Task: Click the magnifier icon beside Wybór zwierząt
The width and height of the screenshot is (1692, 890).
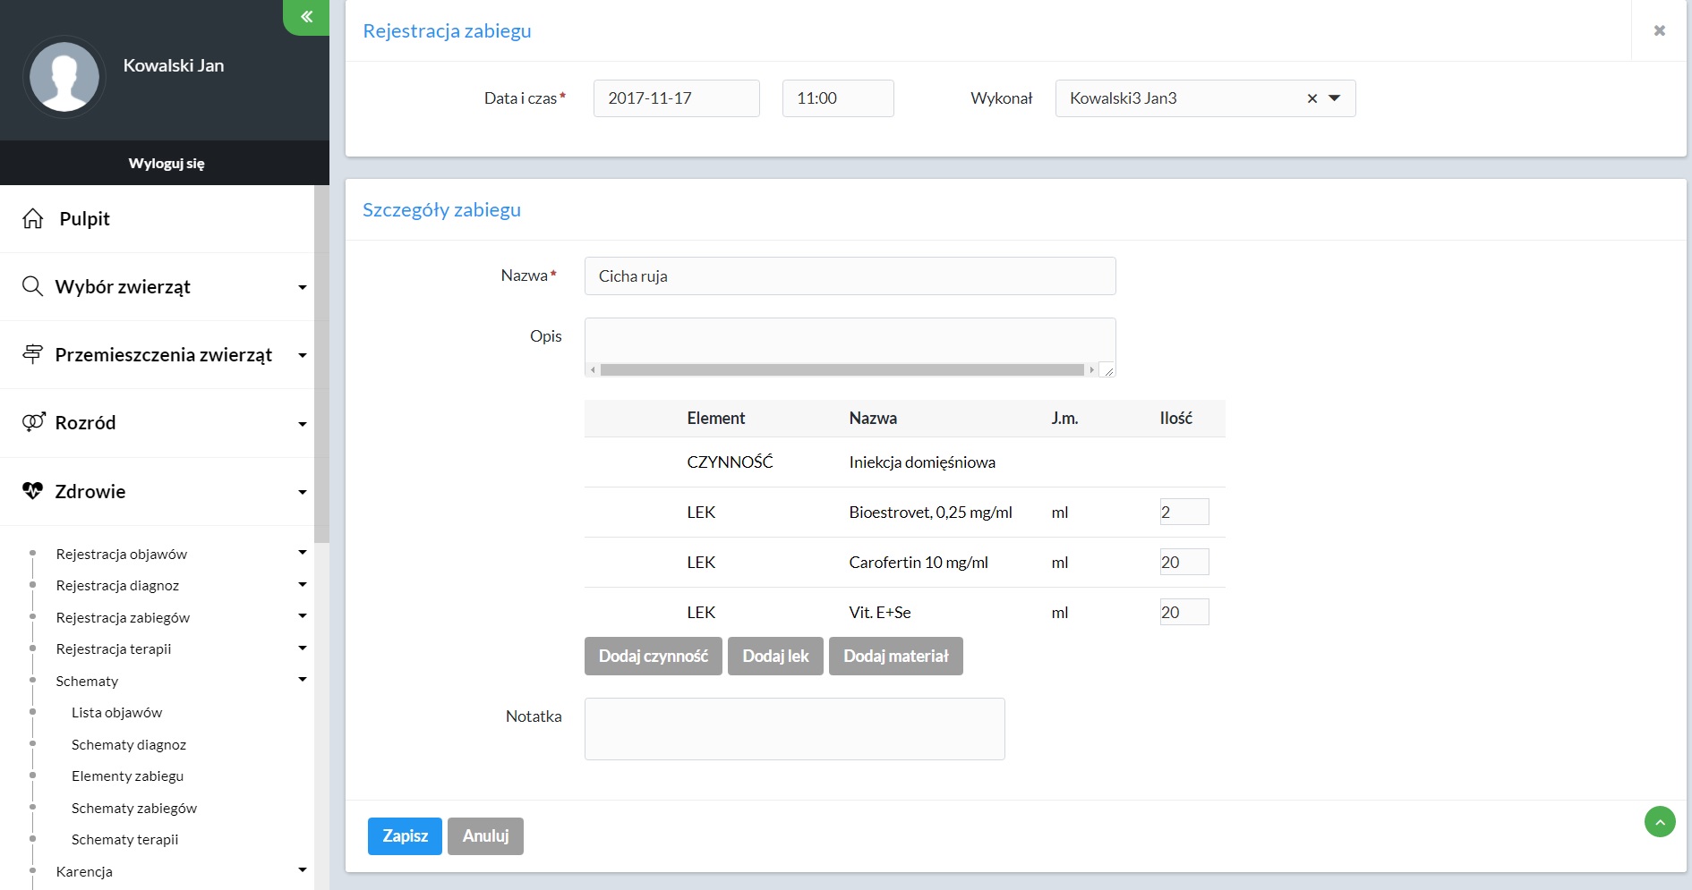Action: tap(32, 286)
